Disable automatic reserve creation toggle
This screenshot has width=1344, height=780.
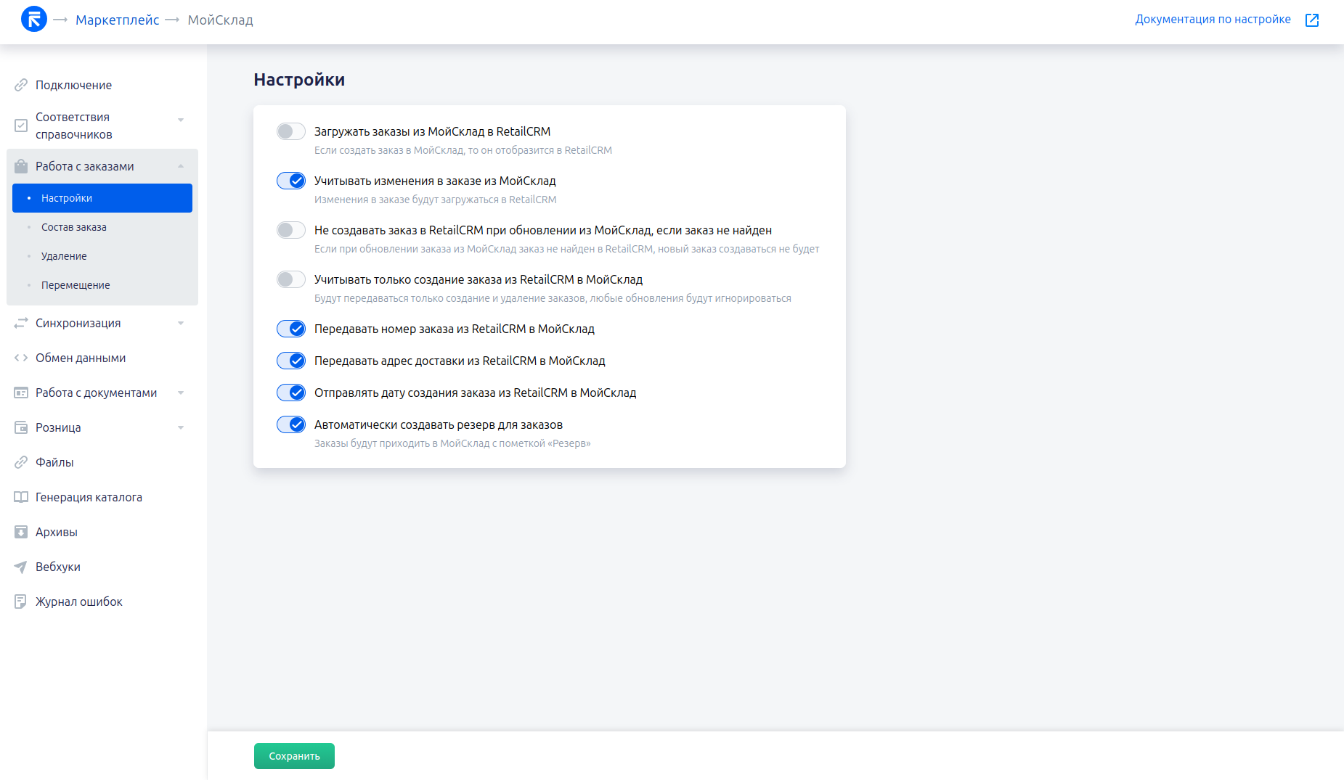291,424
